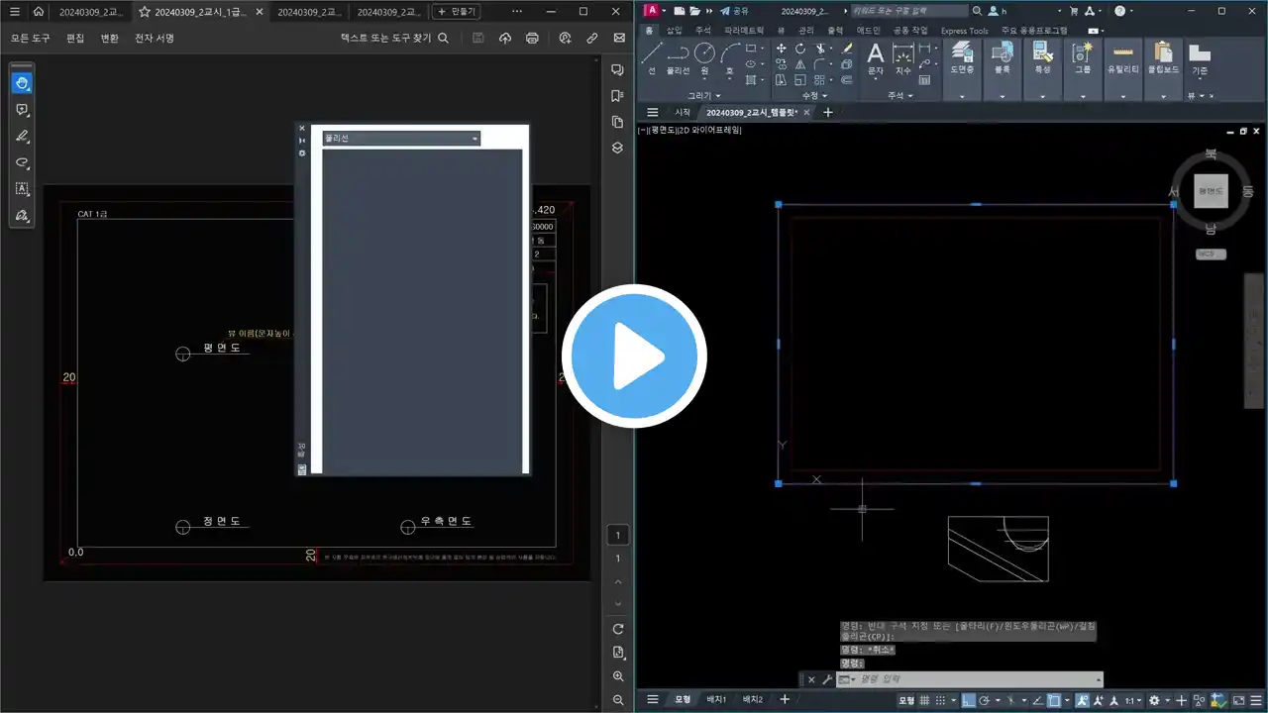This screenshot has width=1268, height=713.
Task: Expand the 블록 (Block) panel arrow
Action: coord(1003,96)
